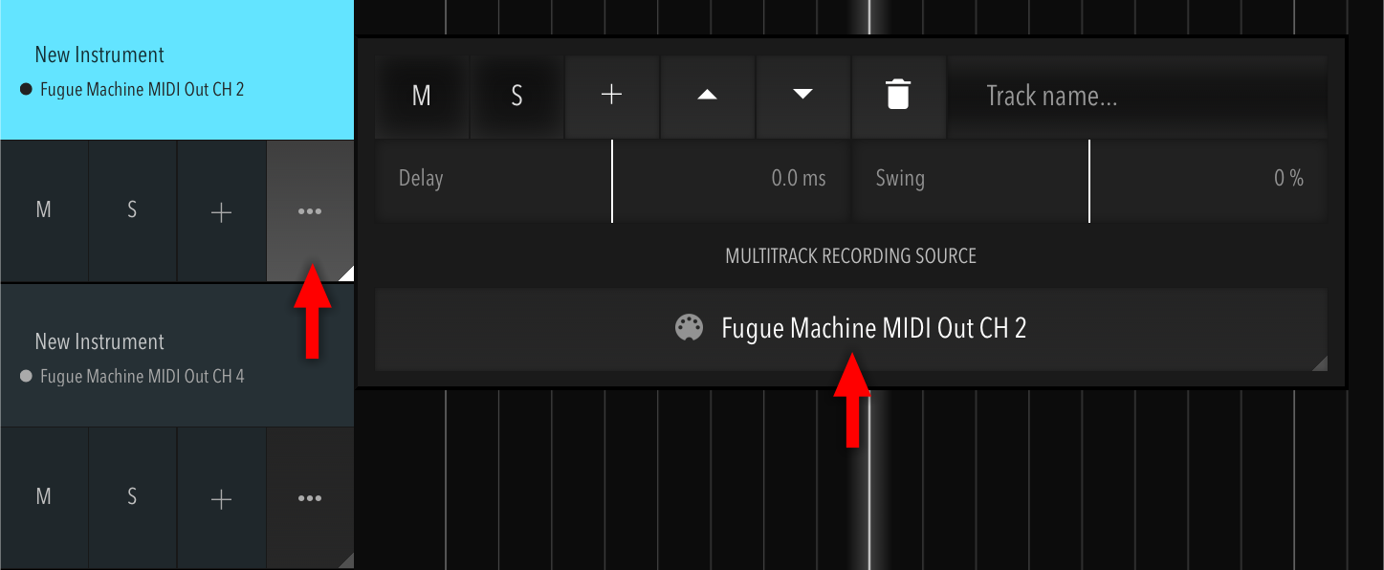Toggle the M mute button in the track popup
Screen dimensions: 1384x570
point(421,96)
